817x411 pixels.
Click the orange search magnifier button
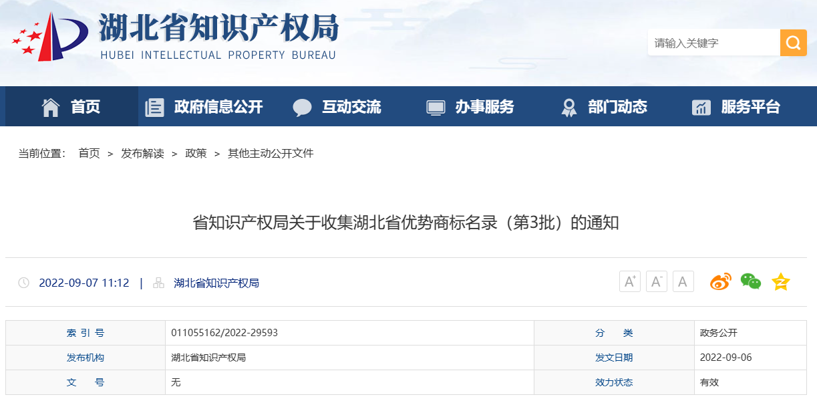793,43
